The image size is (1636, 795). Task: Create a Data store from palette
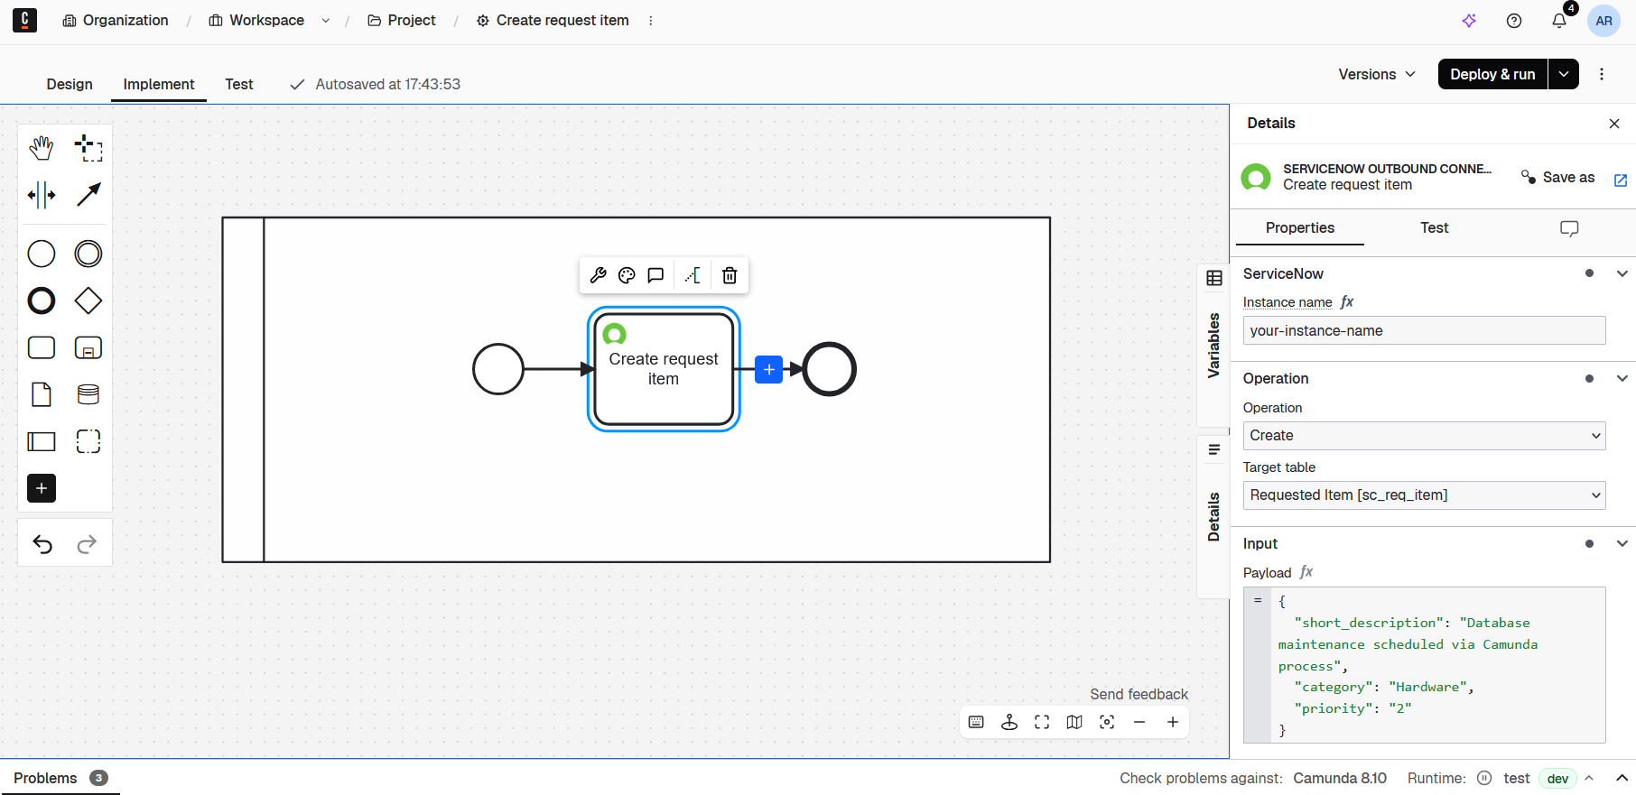click(x=88, y=394)
